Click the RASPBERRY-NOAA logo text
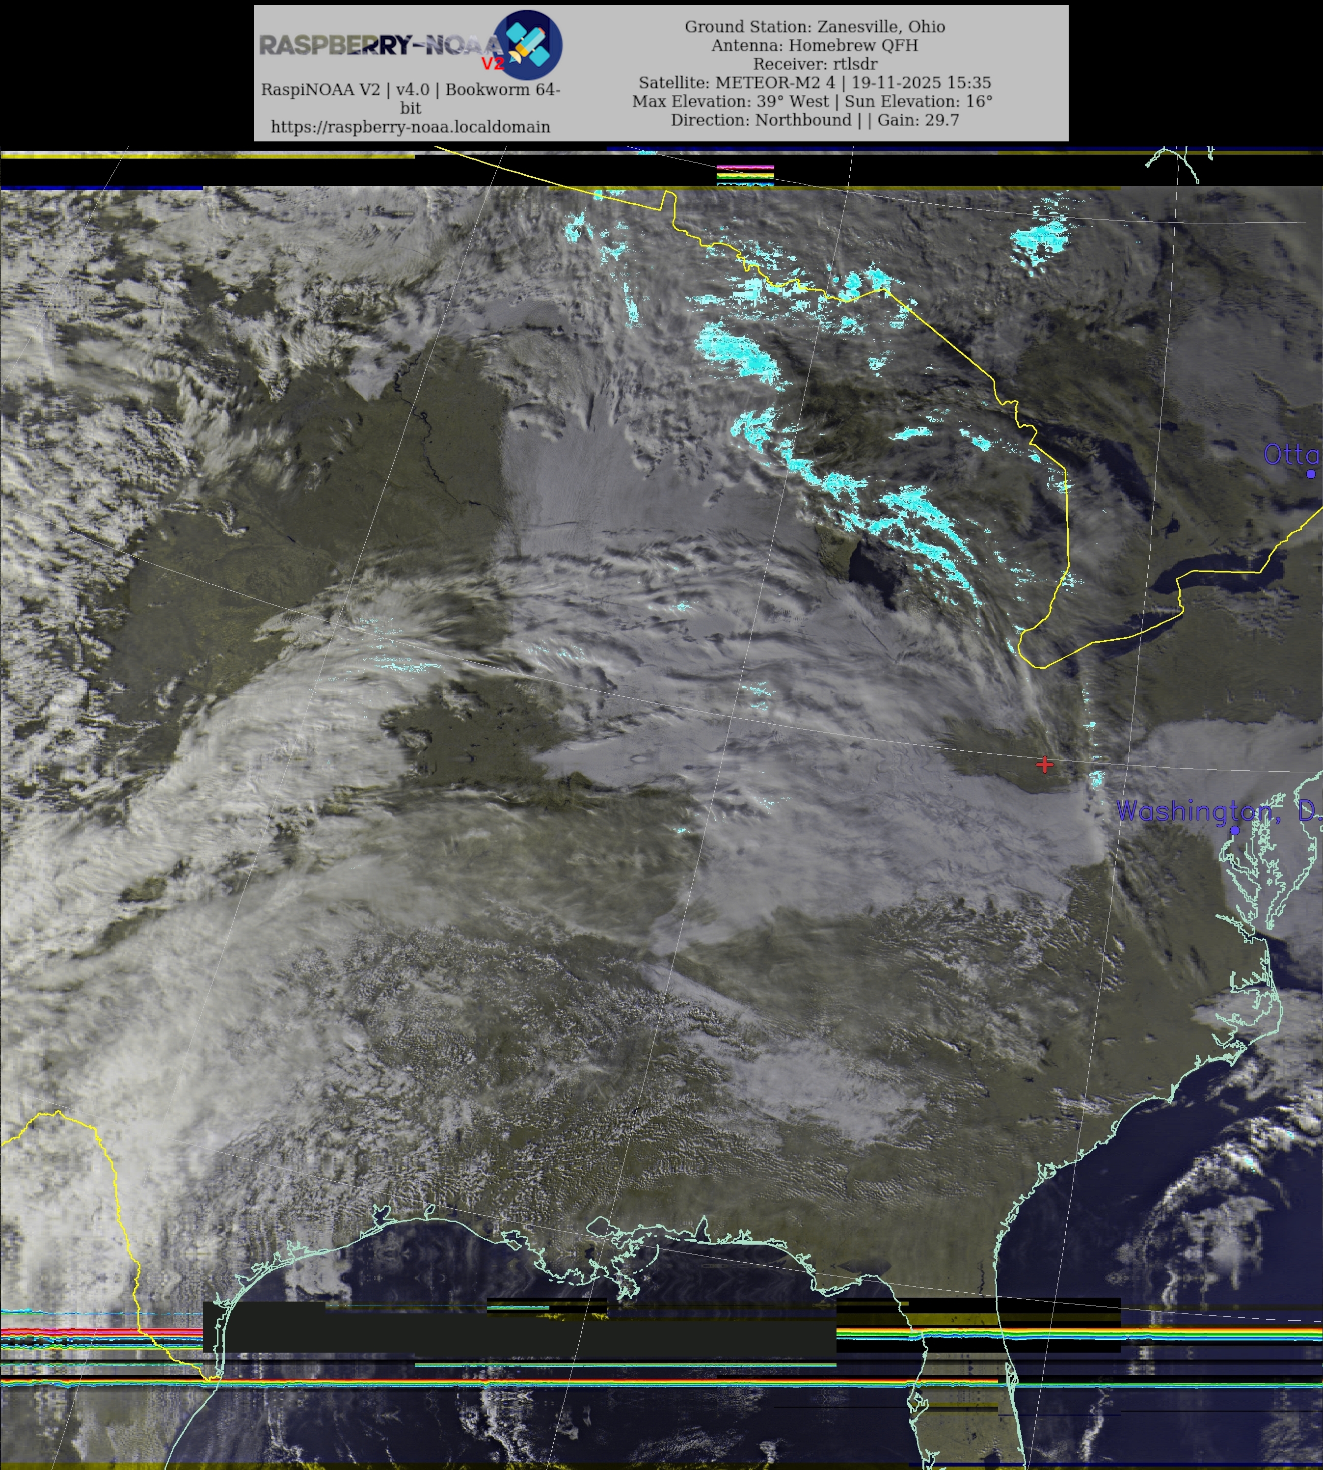 click(378, 45)
